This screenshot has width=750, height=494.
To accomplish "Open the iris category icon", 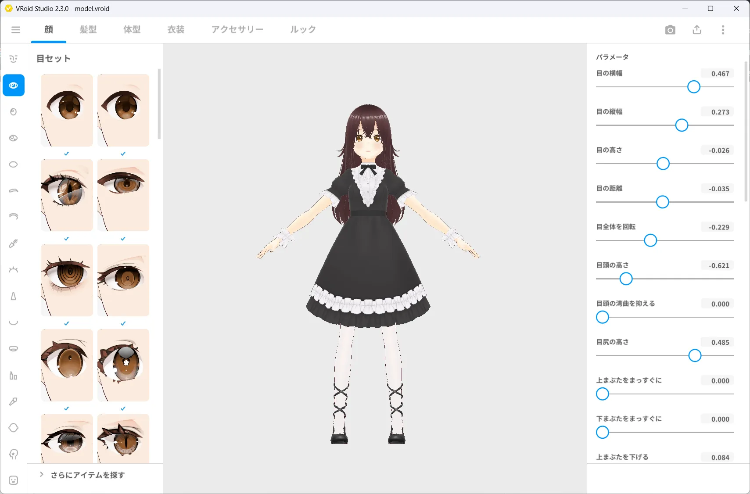I will click(x=14, y=112).
